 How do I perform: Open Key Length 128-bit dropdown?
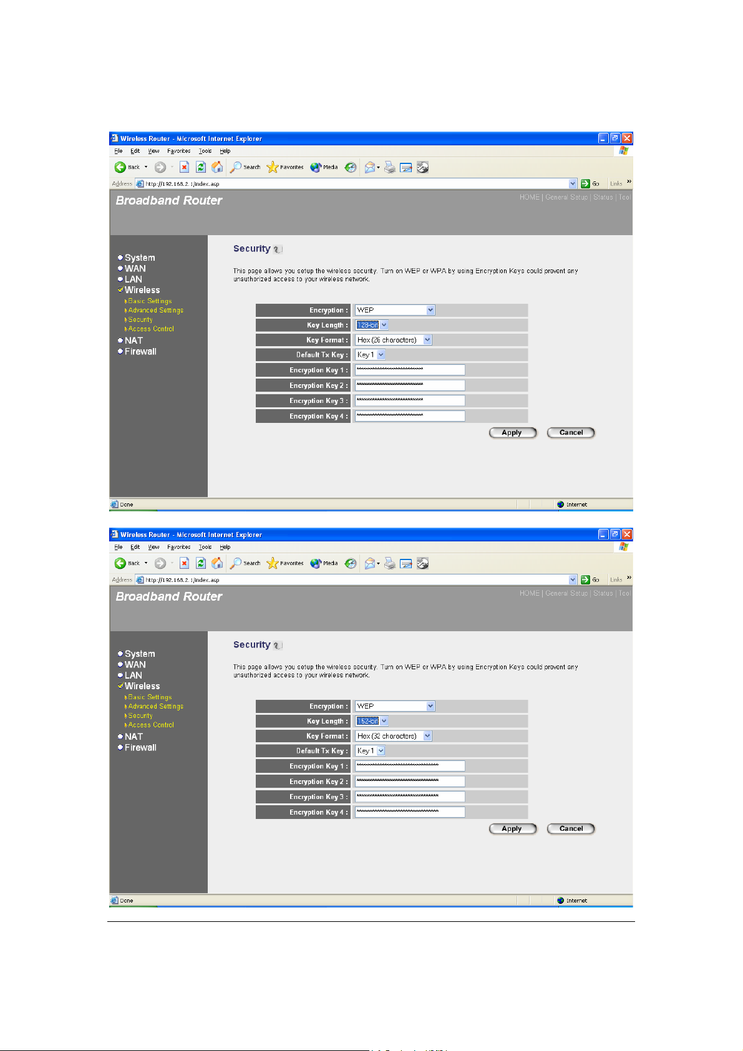coord(372,325)
